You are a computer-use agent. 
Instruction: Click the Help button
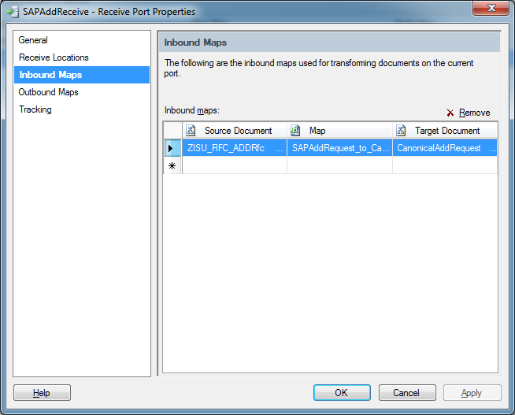[x=42, y=393]
